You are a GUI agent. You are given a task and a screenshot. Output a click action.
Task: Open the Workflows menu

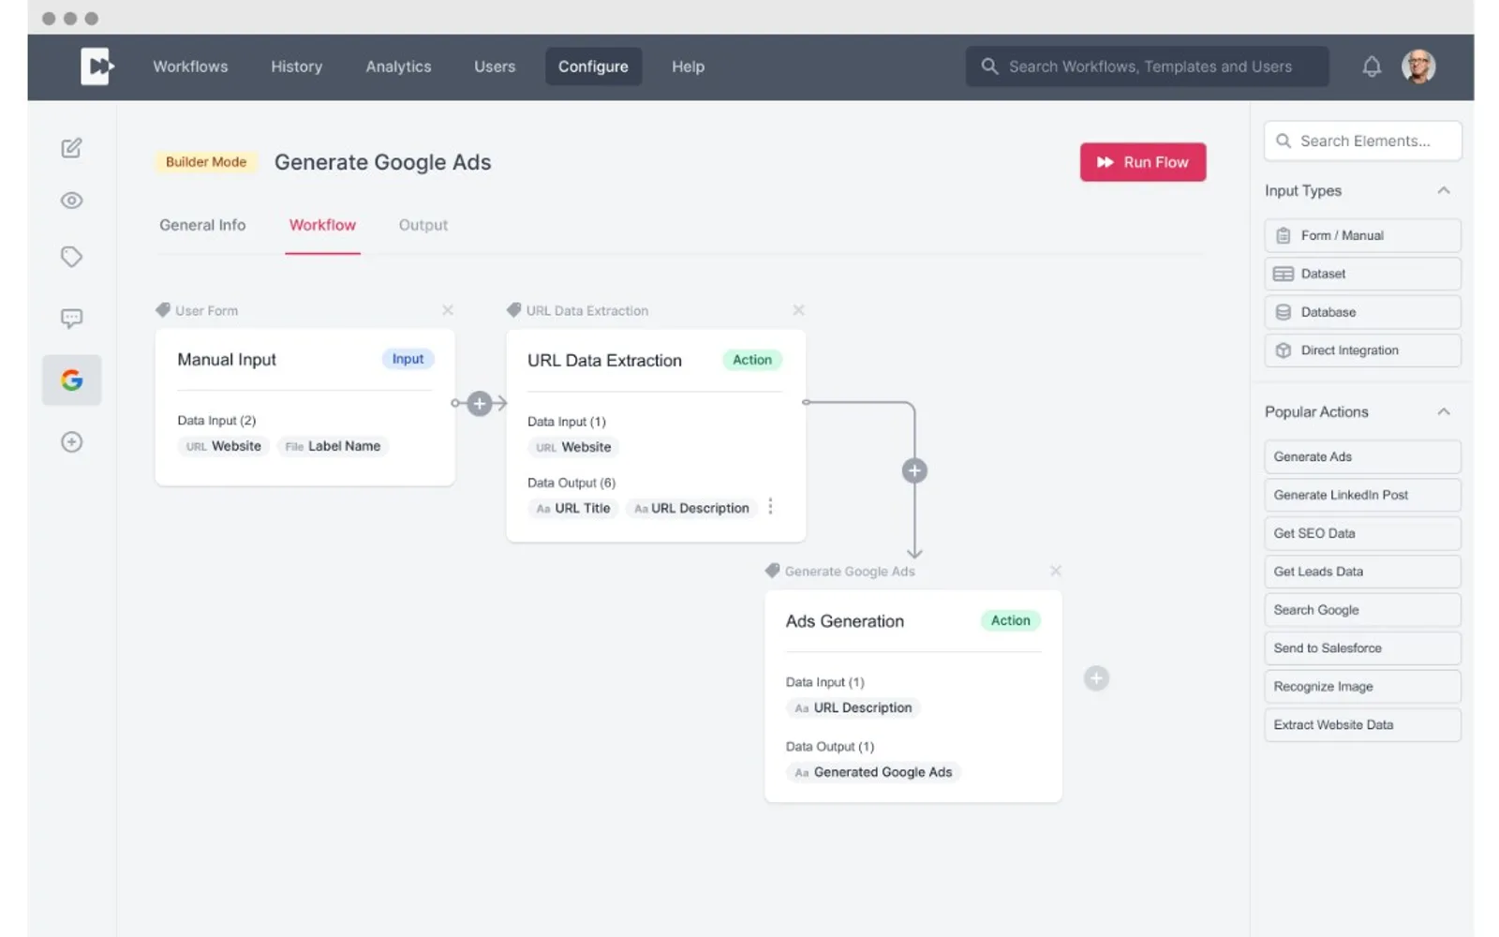point(190,67)
